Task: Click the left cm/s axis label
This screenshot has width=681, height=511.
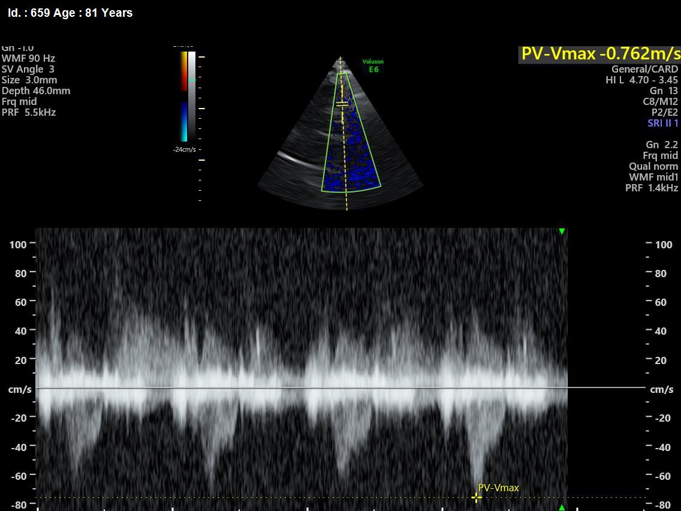Action: click(20, 390)
